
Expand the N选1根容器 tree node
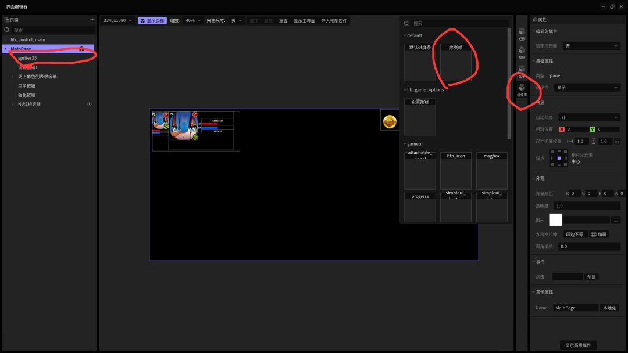click(13, 105)
